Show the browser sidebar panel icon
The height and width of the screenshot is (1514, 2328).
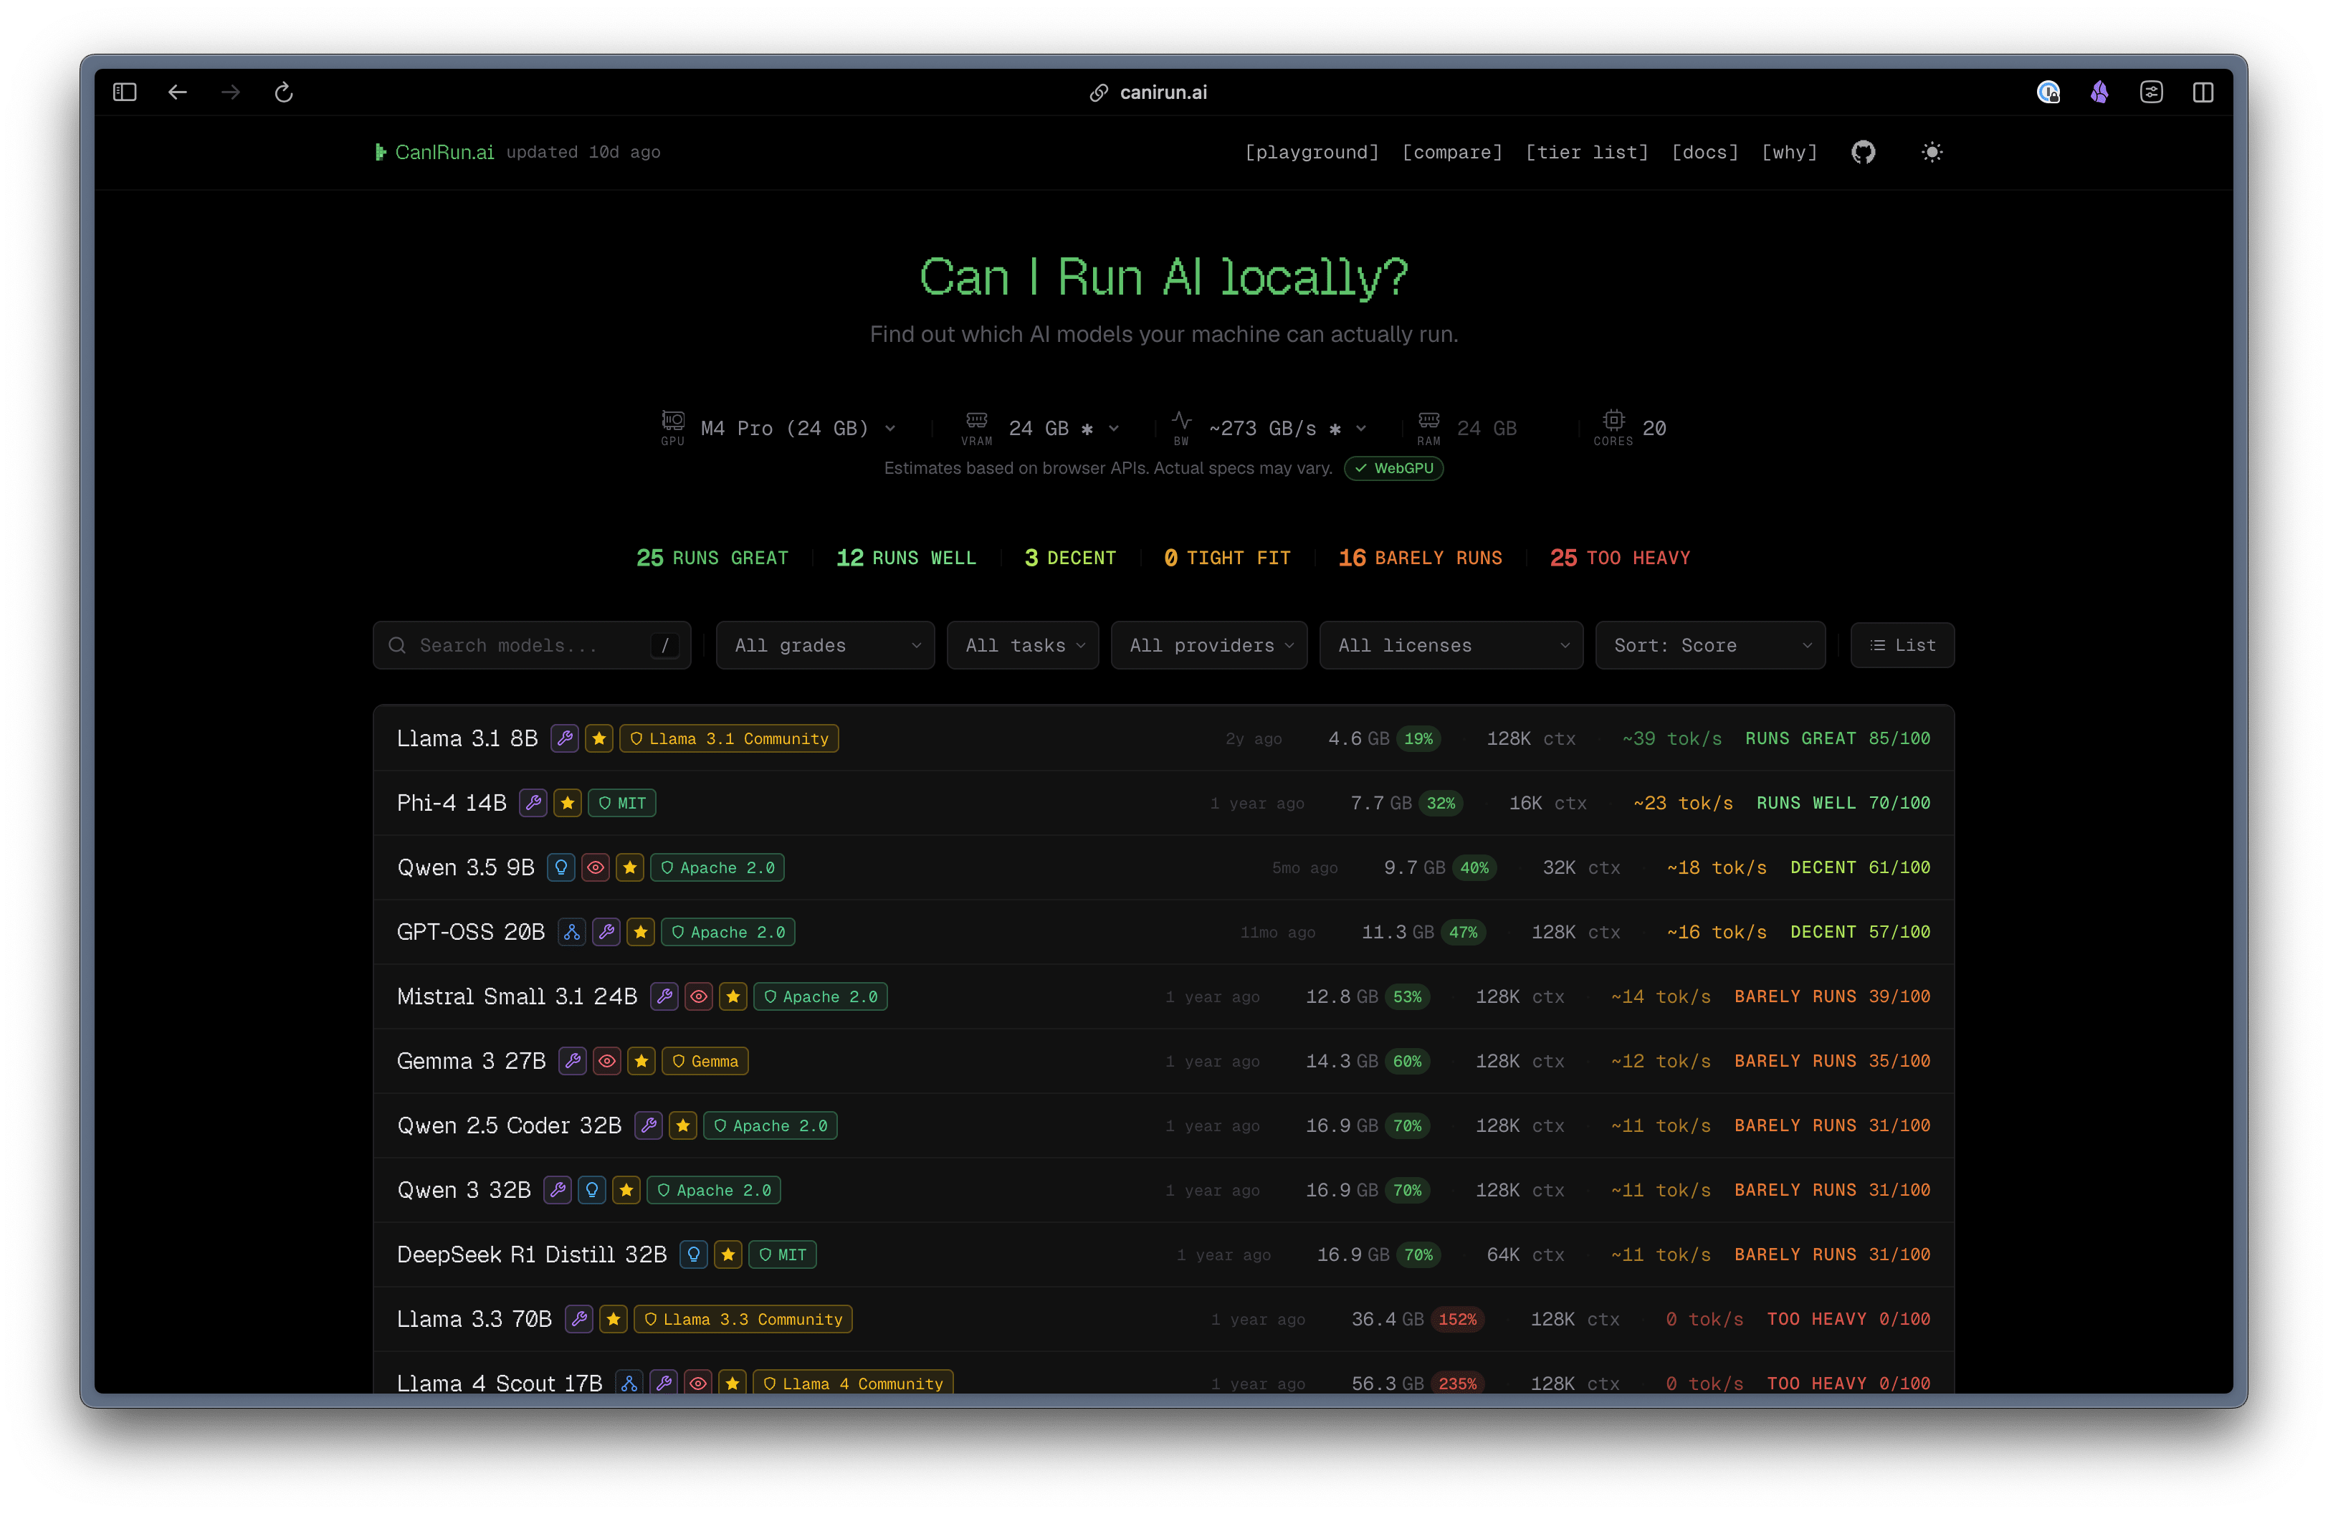(124, 92)
